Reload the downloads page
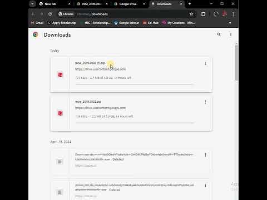 click(x=50, y=14)
